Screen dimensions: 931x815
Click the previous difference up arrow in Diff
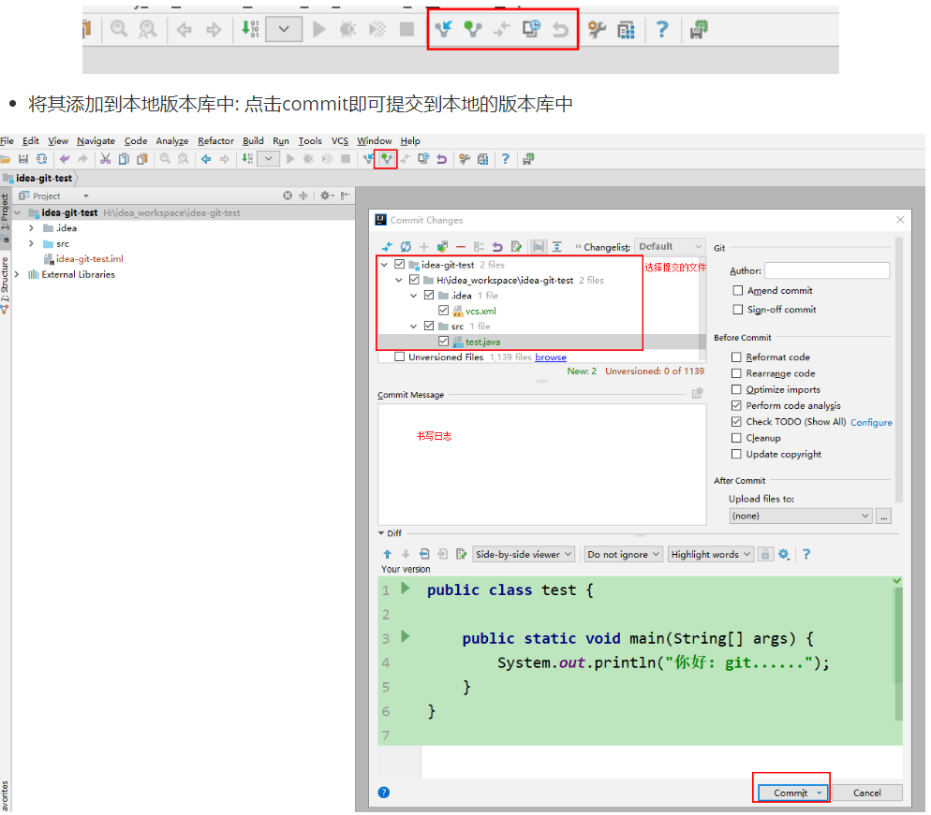click(387, 554)
